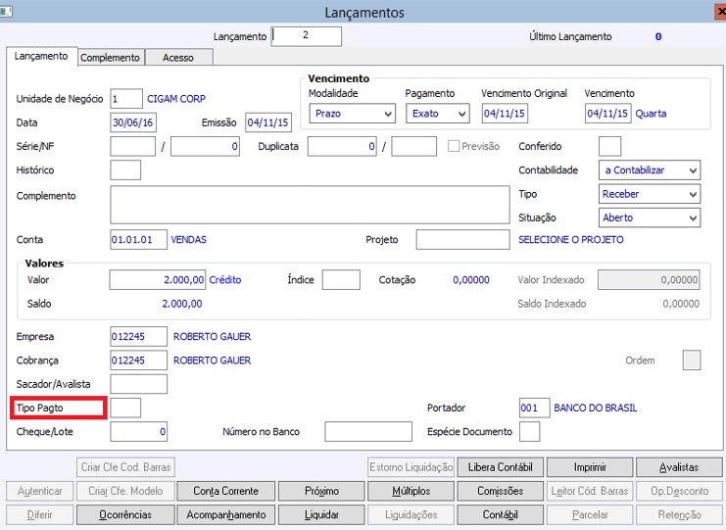Click the Imprimir button
The image size is (726, 530).
590,467
